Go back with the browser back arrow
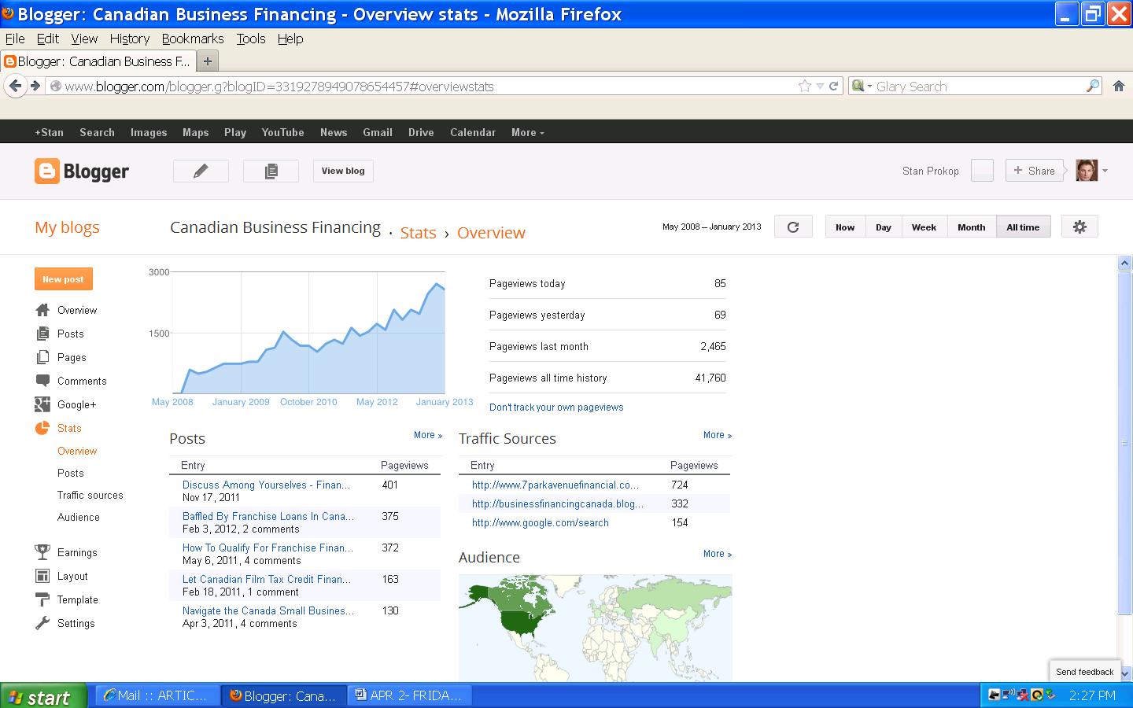This screenshot has width=1133, height=708. [x=15, y=86]
